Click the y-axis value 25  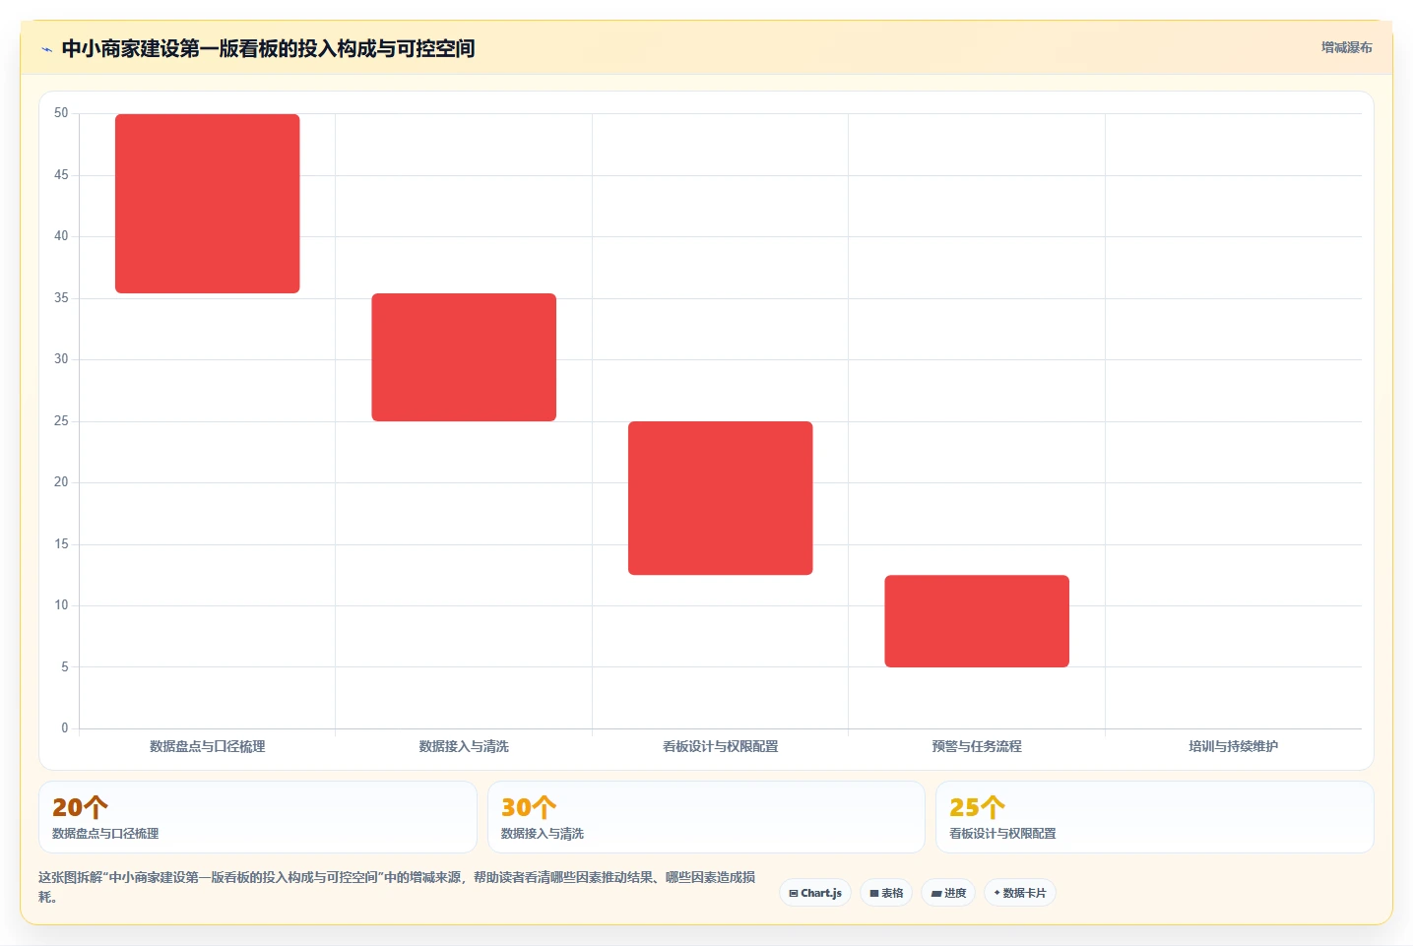[x=61, y=421]
